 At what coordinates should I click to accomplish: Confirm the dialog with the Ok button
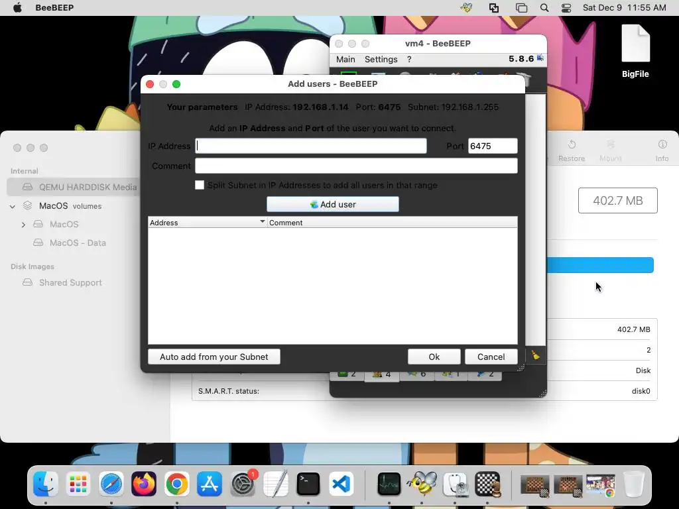(x=434, y=357)
